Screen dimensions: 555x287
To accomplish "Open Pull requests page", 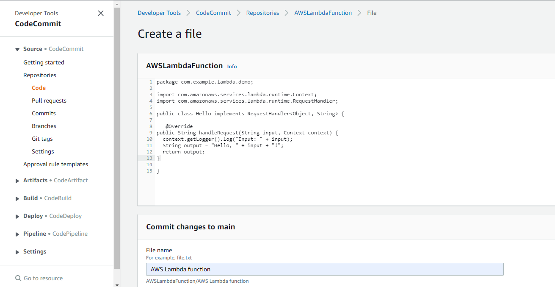I will pyautogui.click(x=49, y=100).
